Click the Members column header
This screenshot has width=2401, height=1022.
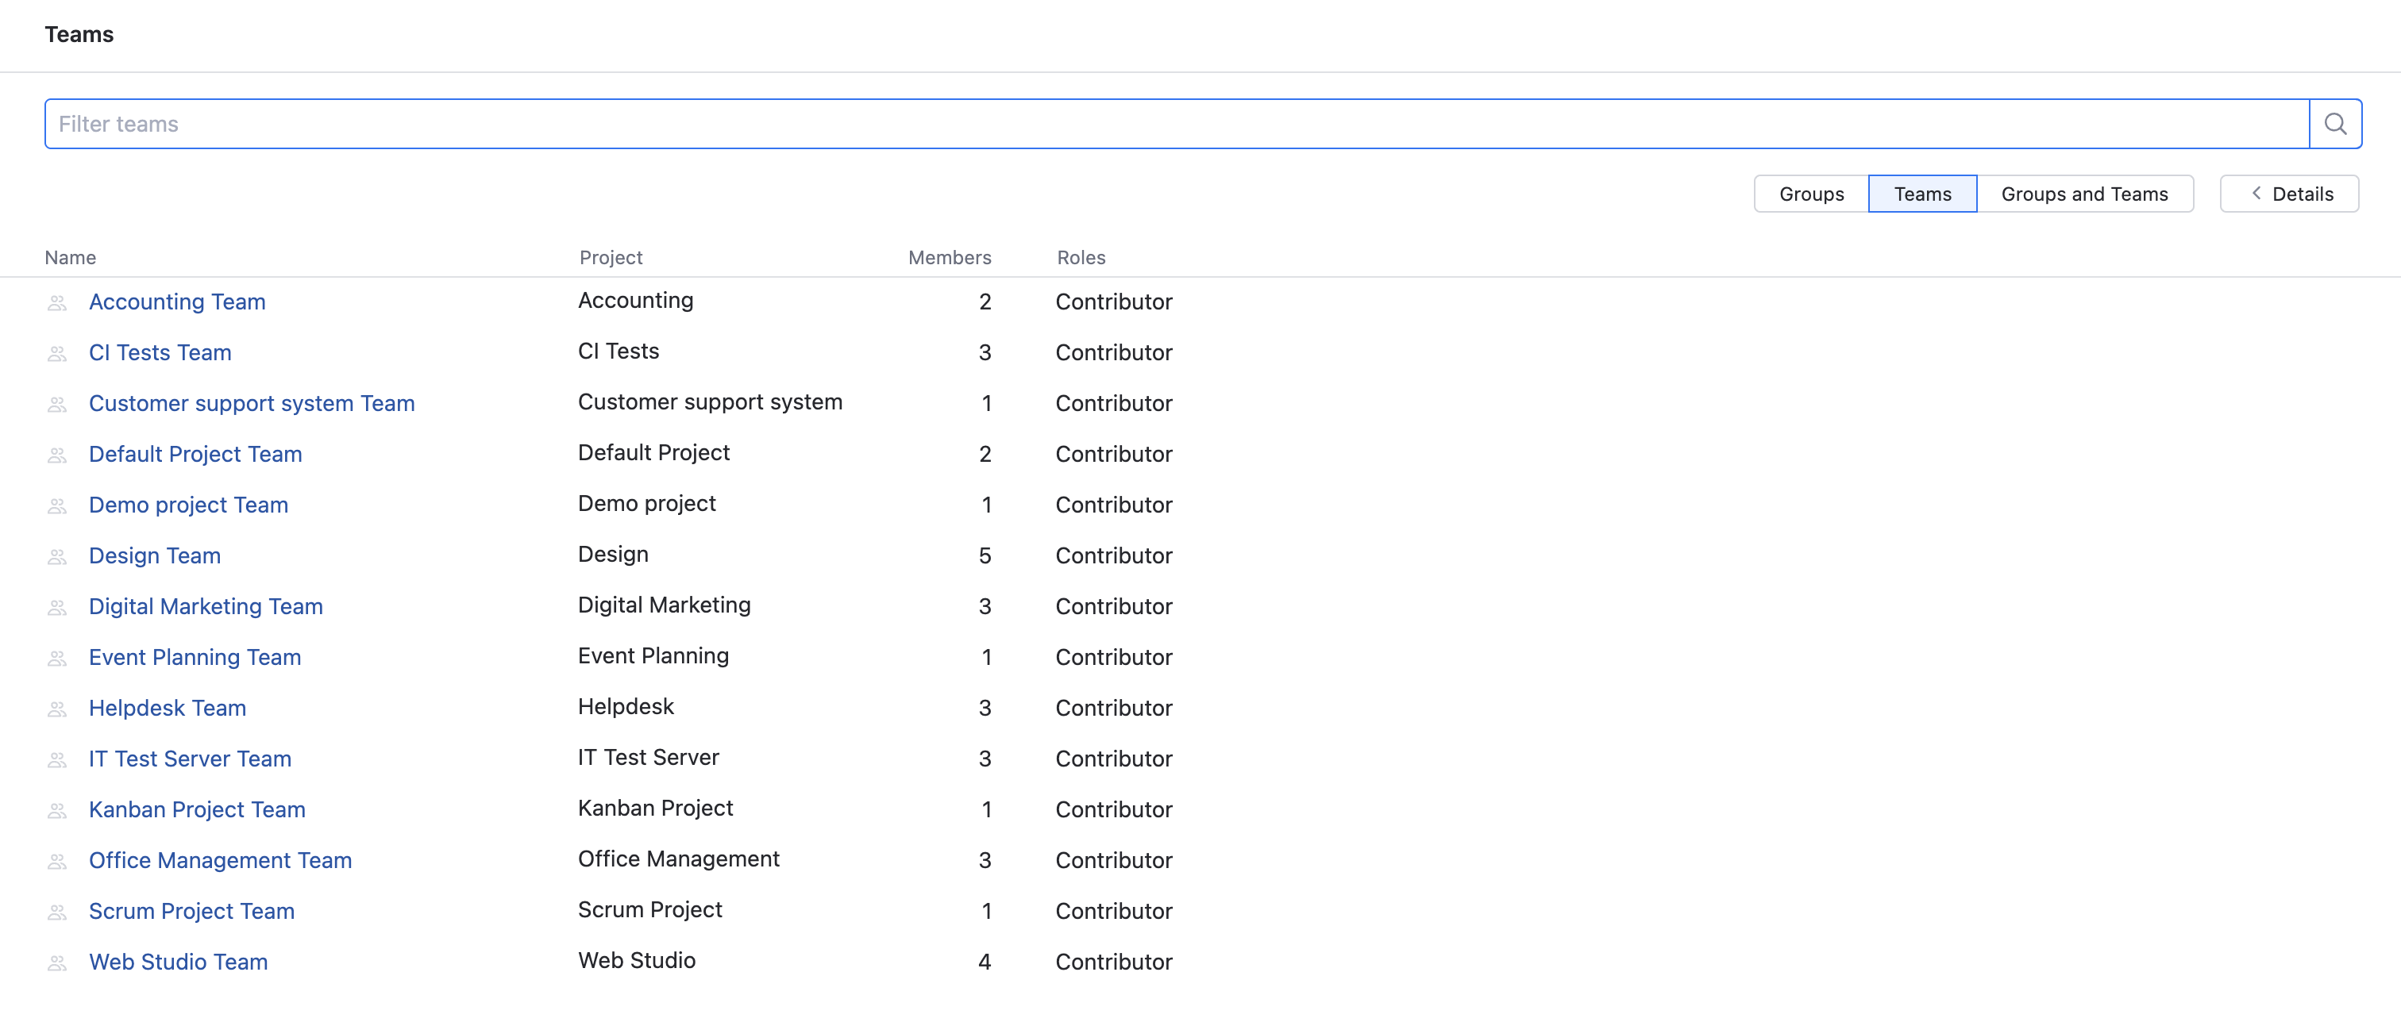949,257
